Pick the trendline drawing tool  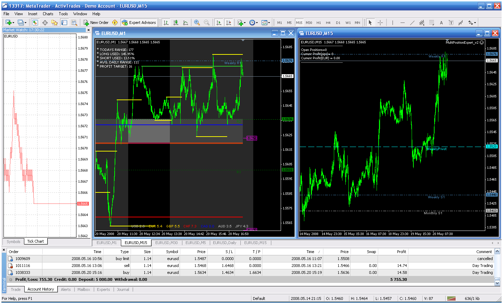(x=412, y=23)
